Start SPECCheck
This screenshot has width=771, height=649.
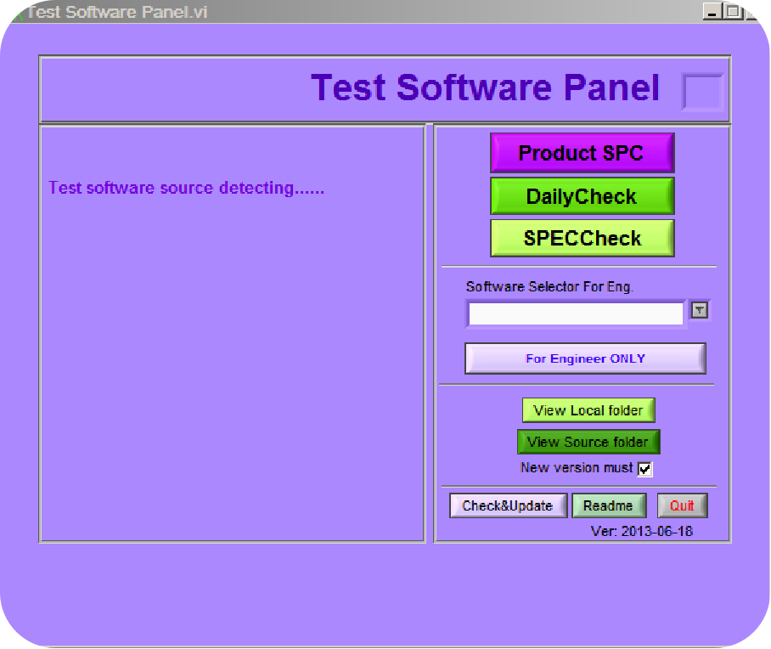pos(582,238)
